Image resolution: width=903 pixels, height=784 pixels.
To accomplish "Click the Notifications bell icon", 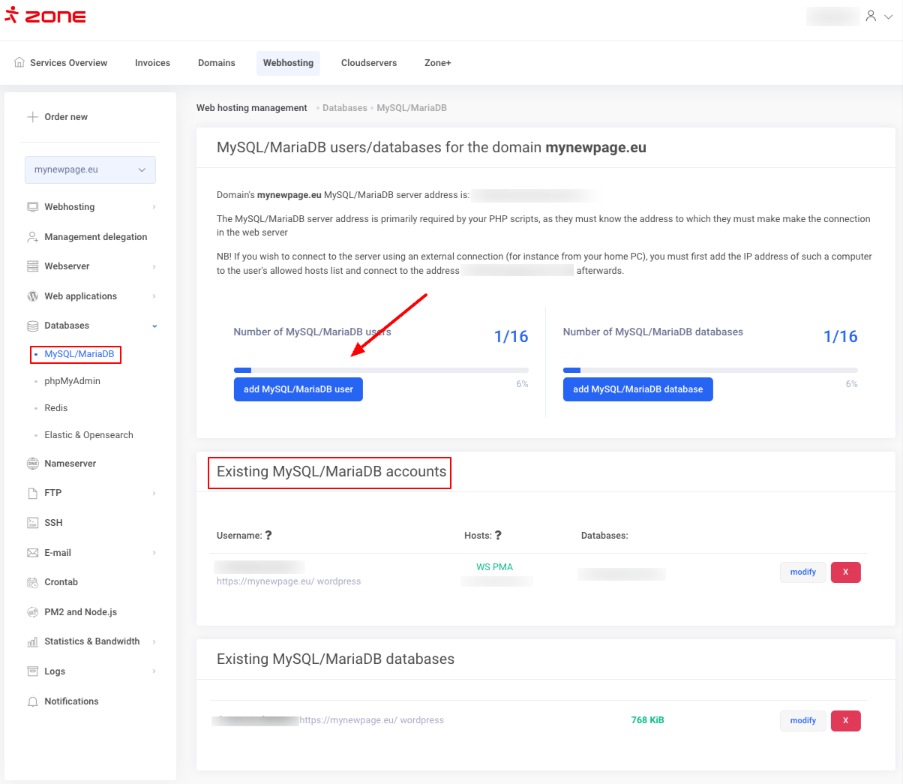I will tap(32, 701).
